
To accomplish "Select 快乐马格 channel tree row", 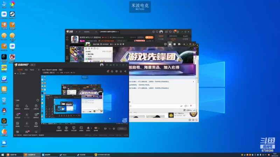I will tap(98, 54).
